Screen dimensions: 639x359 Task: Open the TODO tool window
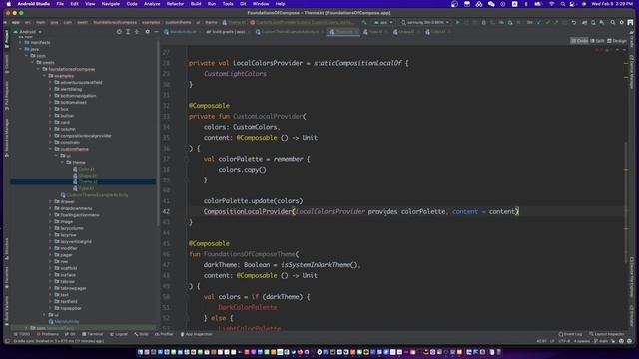22,334
